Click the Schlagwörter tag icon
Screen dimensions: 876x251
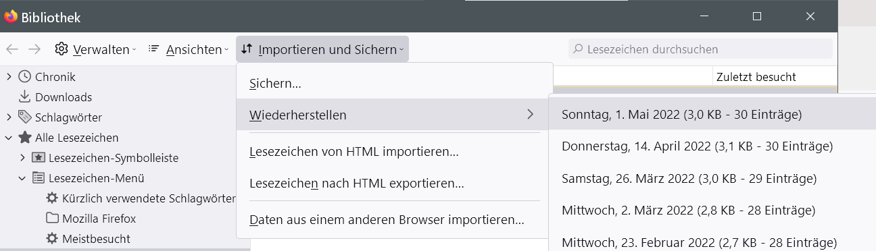coord(25,117)
